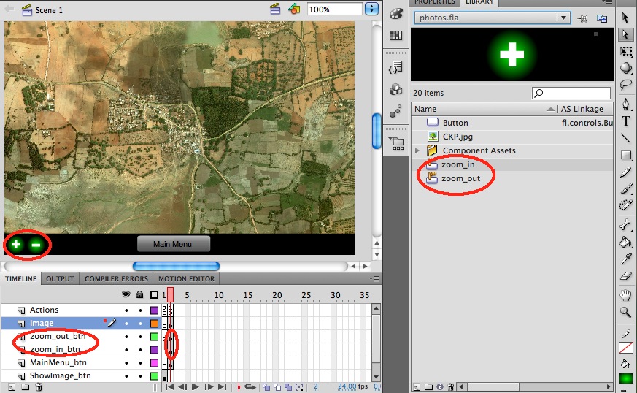Open the Color panel palette icon

tap(395, 14)
